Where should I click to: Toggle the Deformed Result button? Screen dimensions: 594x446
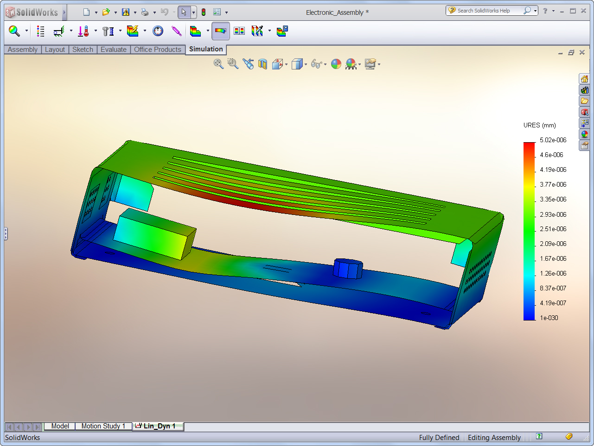click(x=221, y=31)
